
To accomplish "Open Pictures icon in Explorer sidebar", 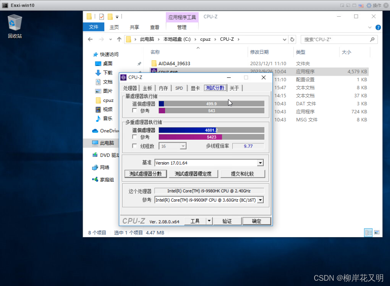I will pos(98,91).
